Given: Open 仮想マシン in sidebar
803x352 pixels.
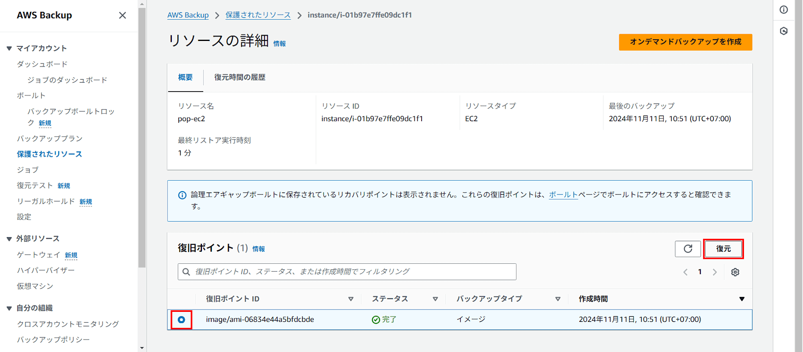Looking at the screenshot, I should click(35, 286).
